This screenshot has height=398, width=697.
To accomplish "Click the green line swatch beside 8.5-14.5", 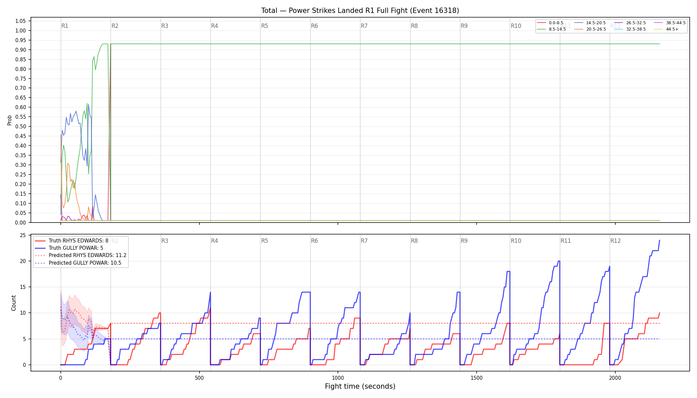I will pyautogui.click(x=542, y=29).
